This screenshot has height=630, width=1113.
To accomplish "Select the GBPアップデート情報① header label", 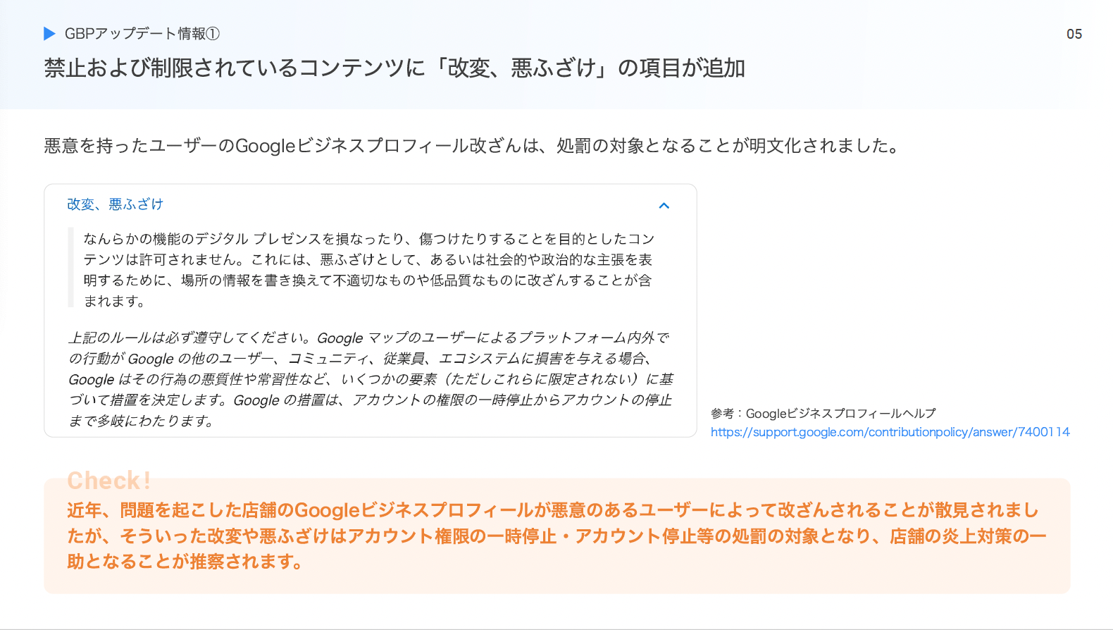I will tap(142, 34).
